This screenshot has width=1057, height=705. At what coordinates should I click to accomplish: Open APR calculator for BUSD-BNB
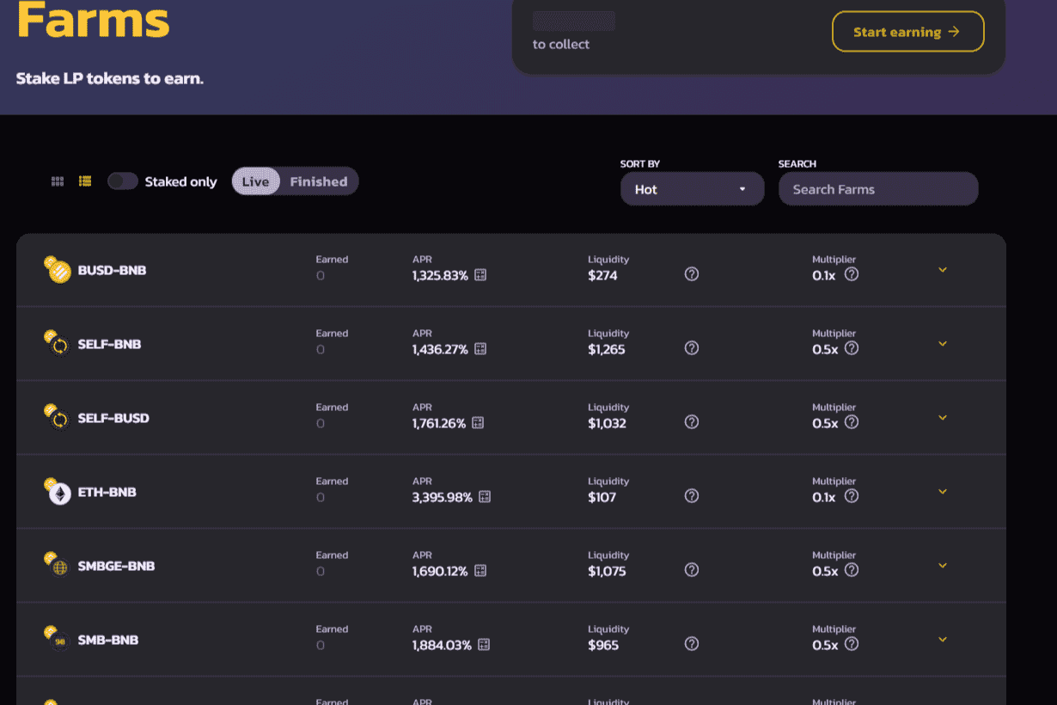480,275
